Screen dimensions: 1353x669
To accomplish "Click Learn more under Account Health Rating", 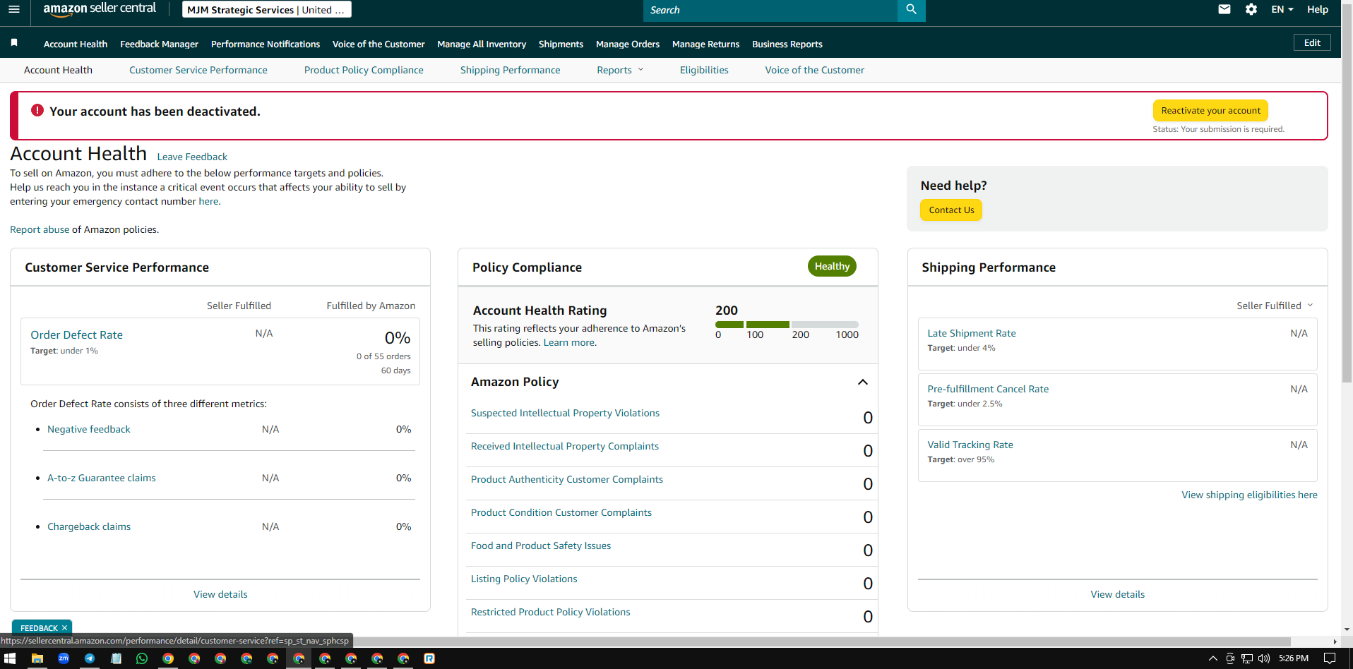I will (568, 342).
